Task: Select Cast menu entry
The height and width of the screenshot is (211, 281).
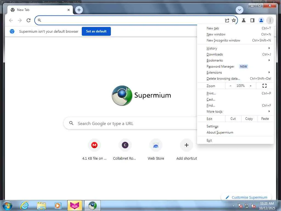Action: tap(235, 99)
